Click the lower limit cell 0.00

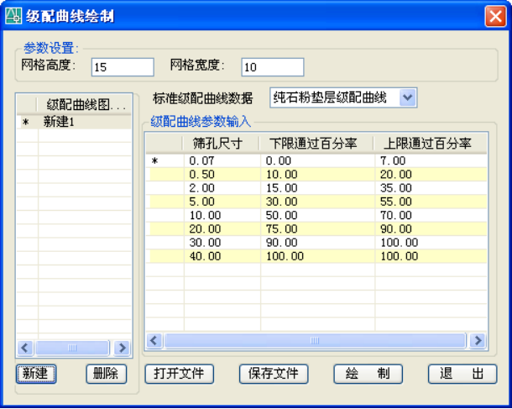[318, 160]
